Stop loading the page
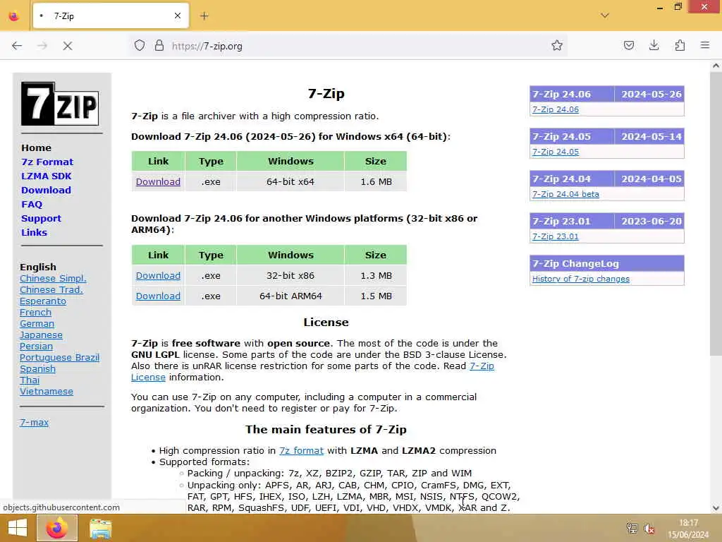This screenshot has width=722, height=542. click(68, 46)
